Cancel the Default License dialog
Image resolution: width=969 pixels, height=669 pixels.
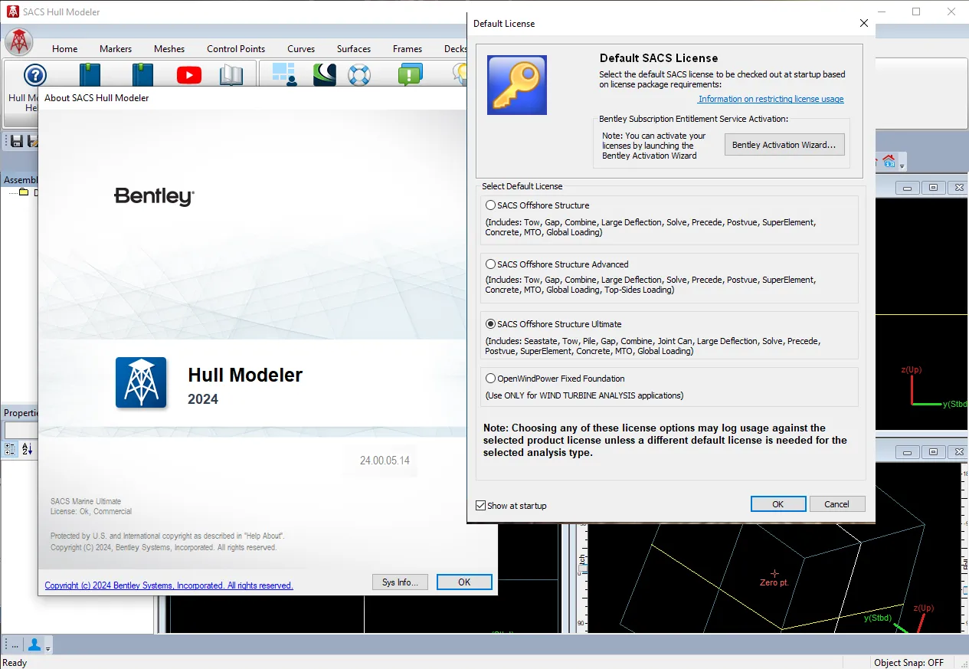(x=836, y=504)
